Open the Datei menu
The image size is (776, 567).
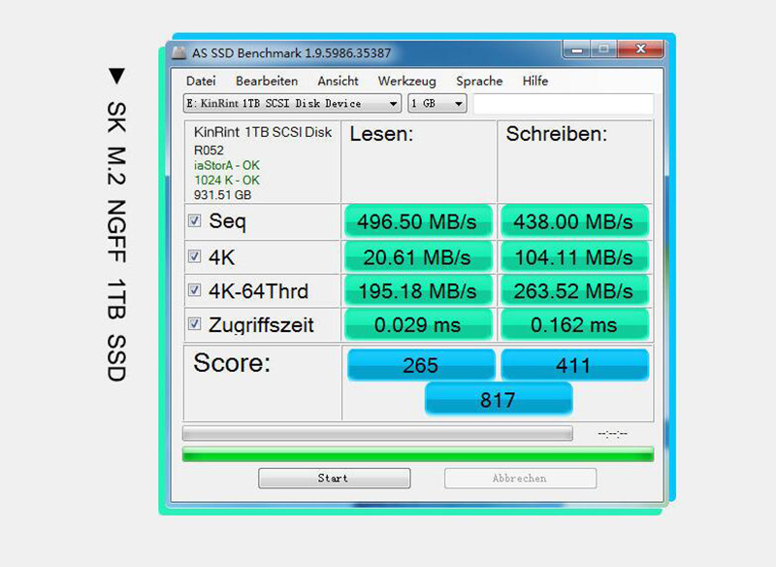201,82
